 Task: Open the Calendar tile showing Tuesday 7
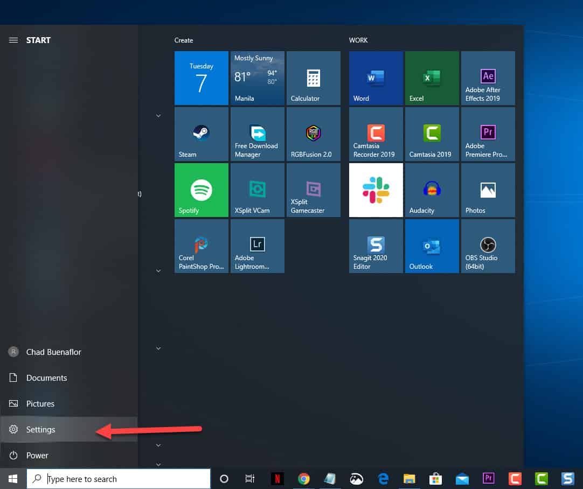coord(201,78)
